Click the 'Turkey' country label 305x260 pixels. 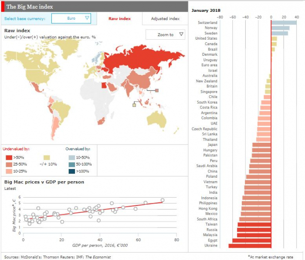coord(211,187)
